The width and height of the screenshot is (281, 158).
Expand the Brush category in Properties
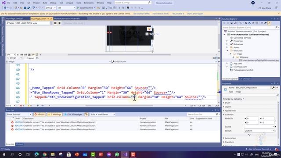tap(223, 103)
